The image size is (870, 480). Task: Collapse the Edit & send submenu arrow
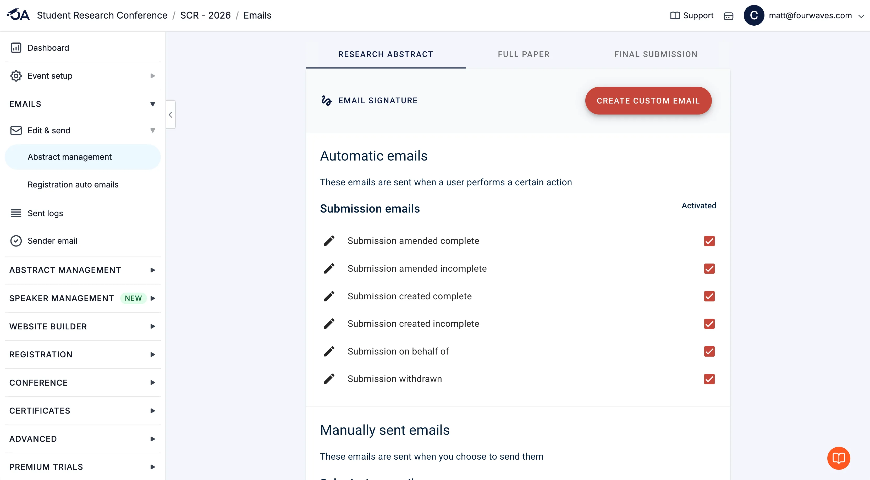tap(153, 130)
